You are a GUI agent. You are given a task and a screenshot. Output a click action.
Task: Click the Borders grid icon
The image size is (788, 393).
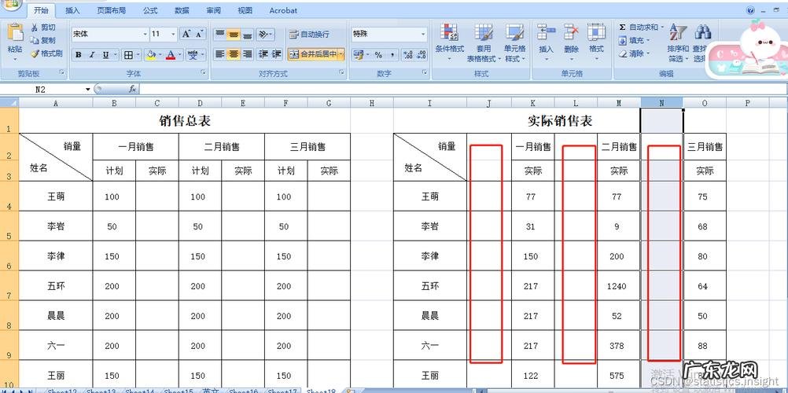(x=128, y=55)
